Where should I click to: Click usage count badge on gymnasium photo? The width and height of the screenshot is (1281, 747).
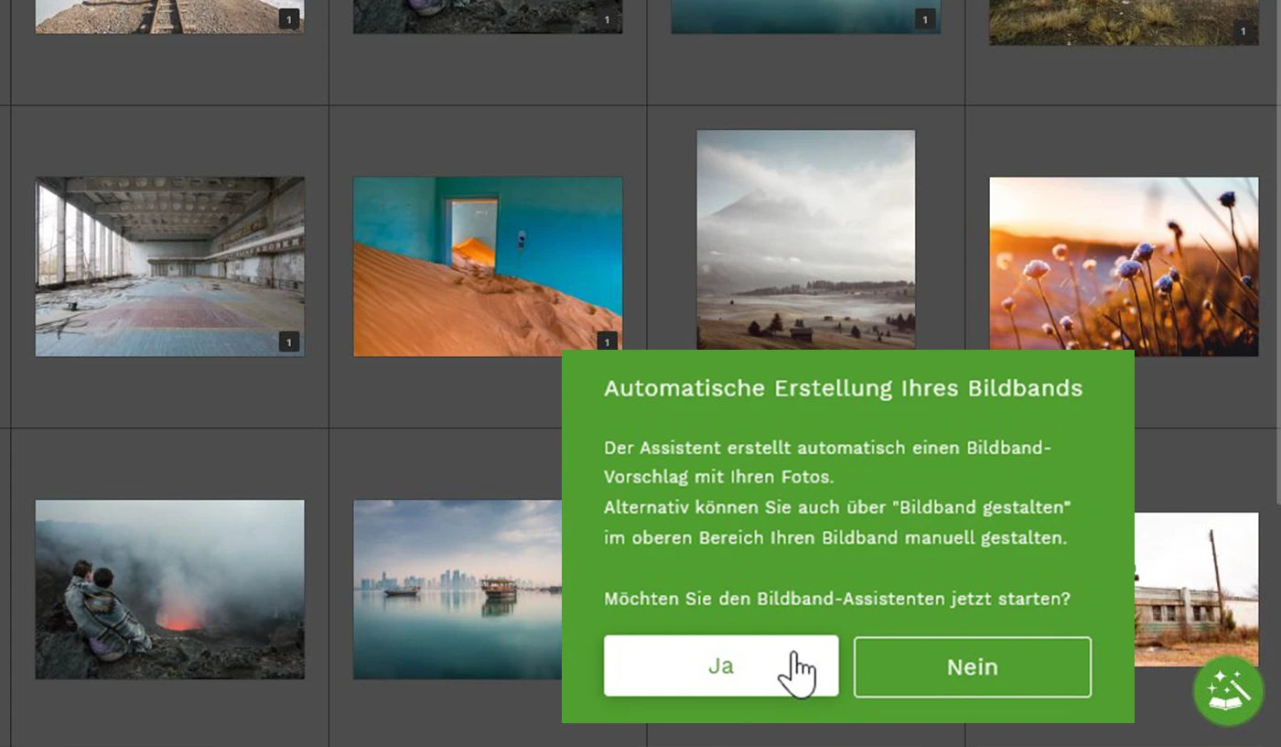click(x=289, y=342)
